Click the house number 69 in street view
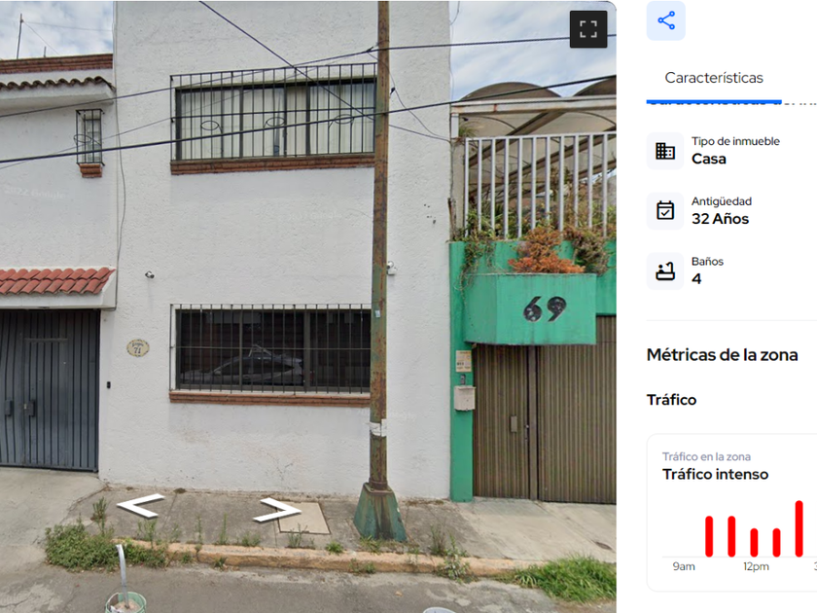The width and height of the screenshot is (817, 613). tap(545, 309)
